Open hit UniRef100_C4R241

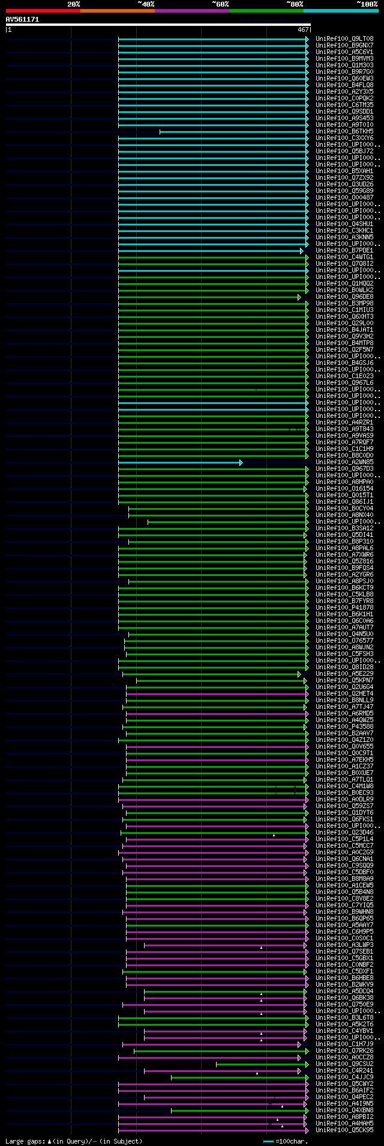[344, 1070]
